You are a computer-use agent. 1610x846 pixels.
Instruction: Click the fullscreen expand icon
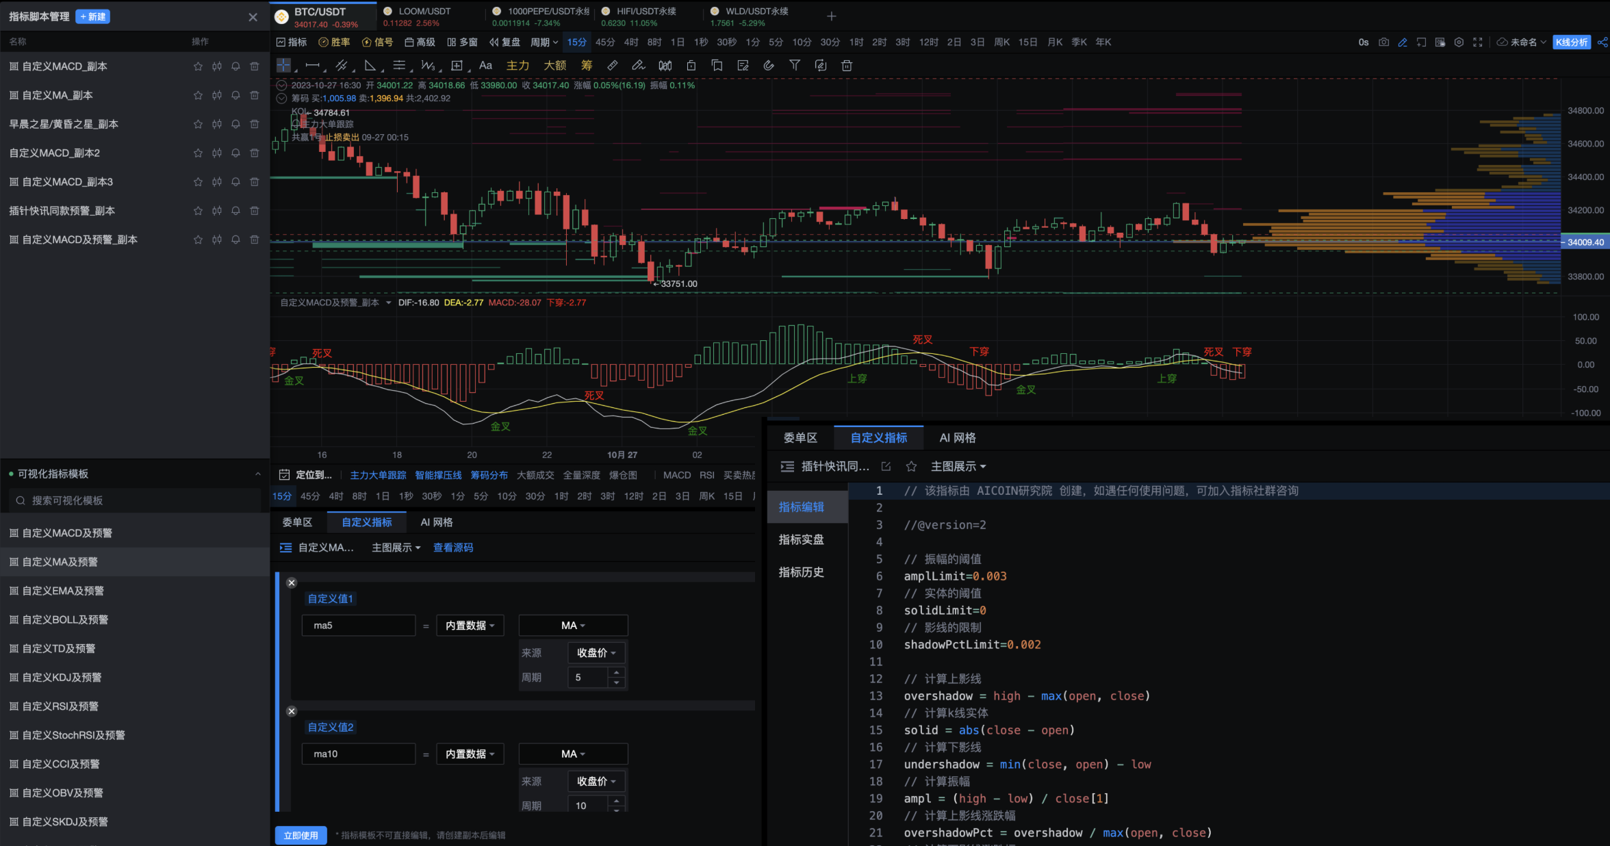pos(1478,42)
